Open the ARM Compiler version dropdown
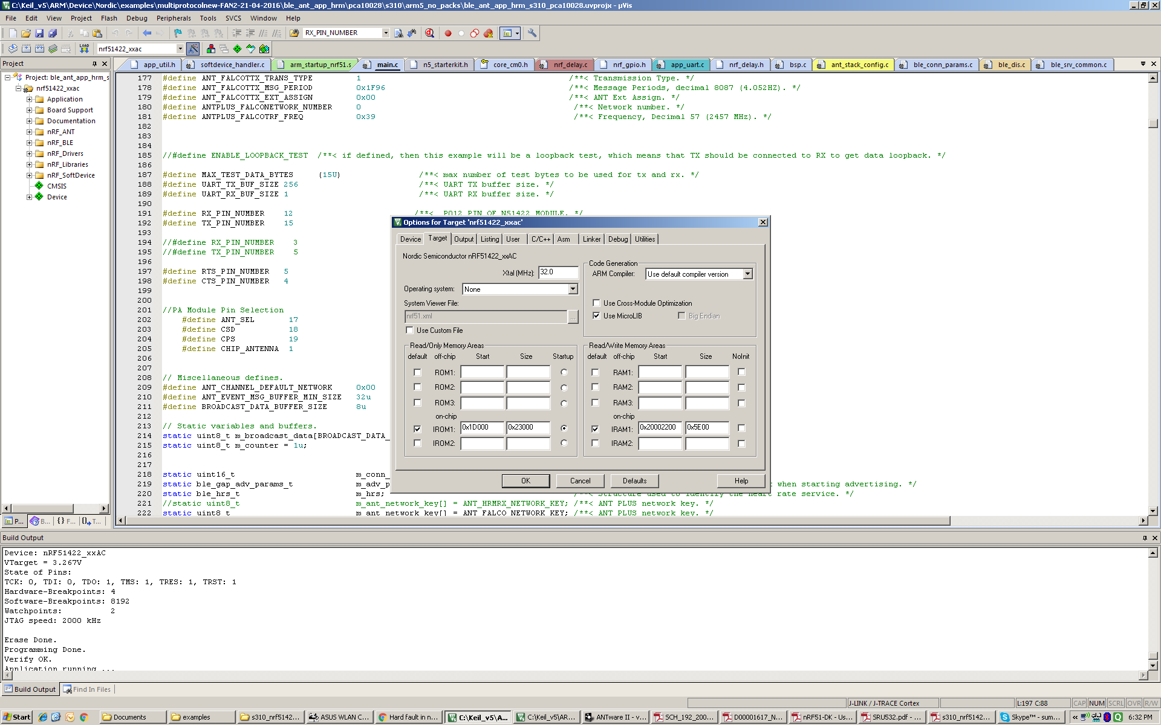Viewport: 1161px width, 725px height. click(x=747, y=274)
